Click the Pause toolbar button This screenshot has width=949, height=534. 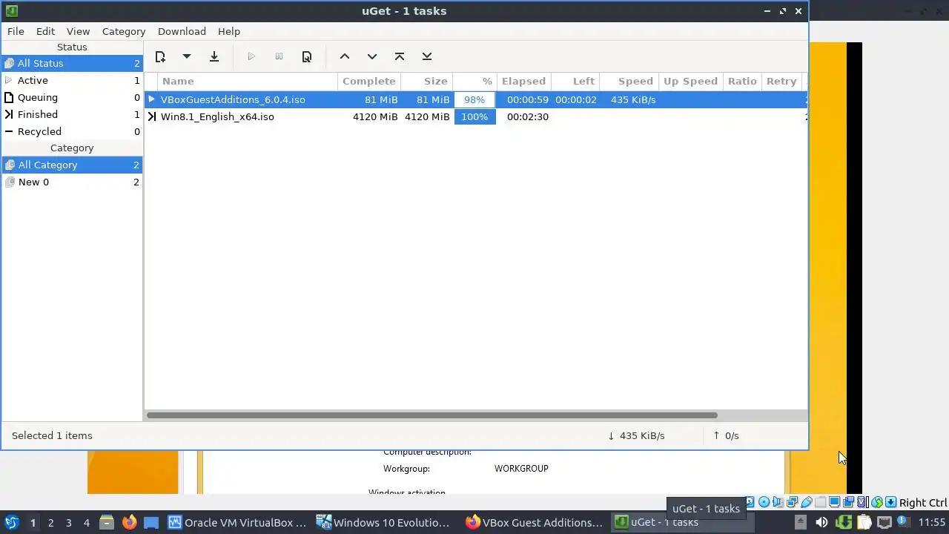pyautogui.click(x=279, y=56)
